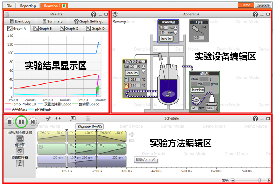
Task: Open Results panel help question mark
Action: pyautogui.click(x=93, y=14)
